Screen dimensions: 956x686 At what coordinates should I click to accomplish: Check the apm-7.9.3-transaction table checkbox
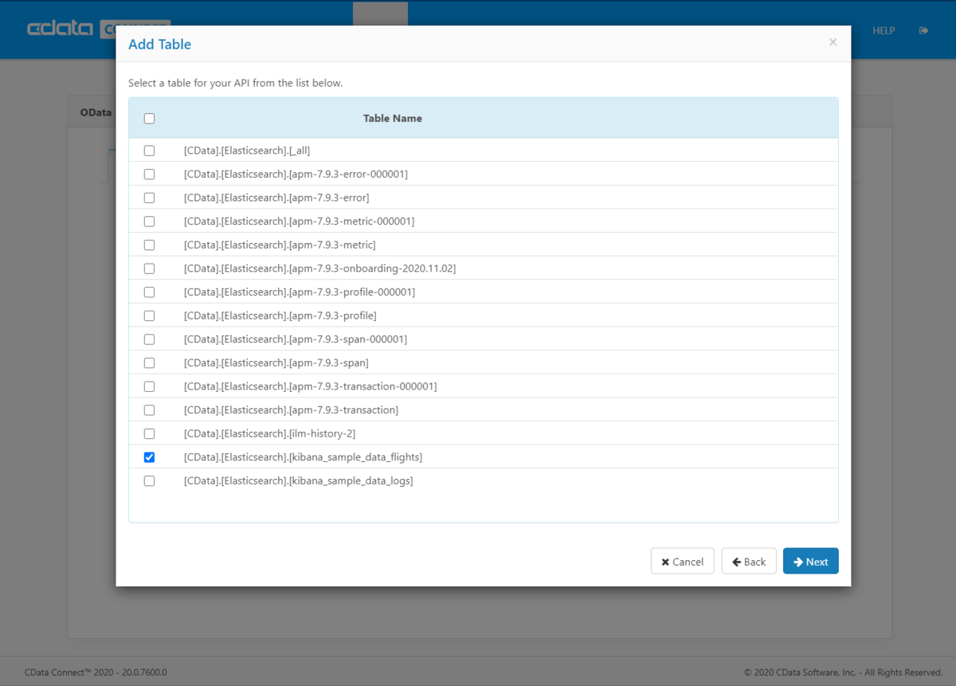click(149, 410)
